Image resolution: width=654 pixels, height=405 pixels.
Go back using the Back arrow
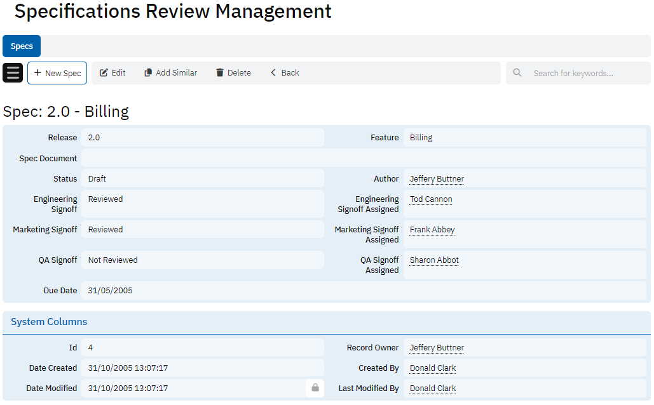[274, 73]
